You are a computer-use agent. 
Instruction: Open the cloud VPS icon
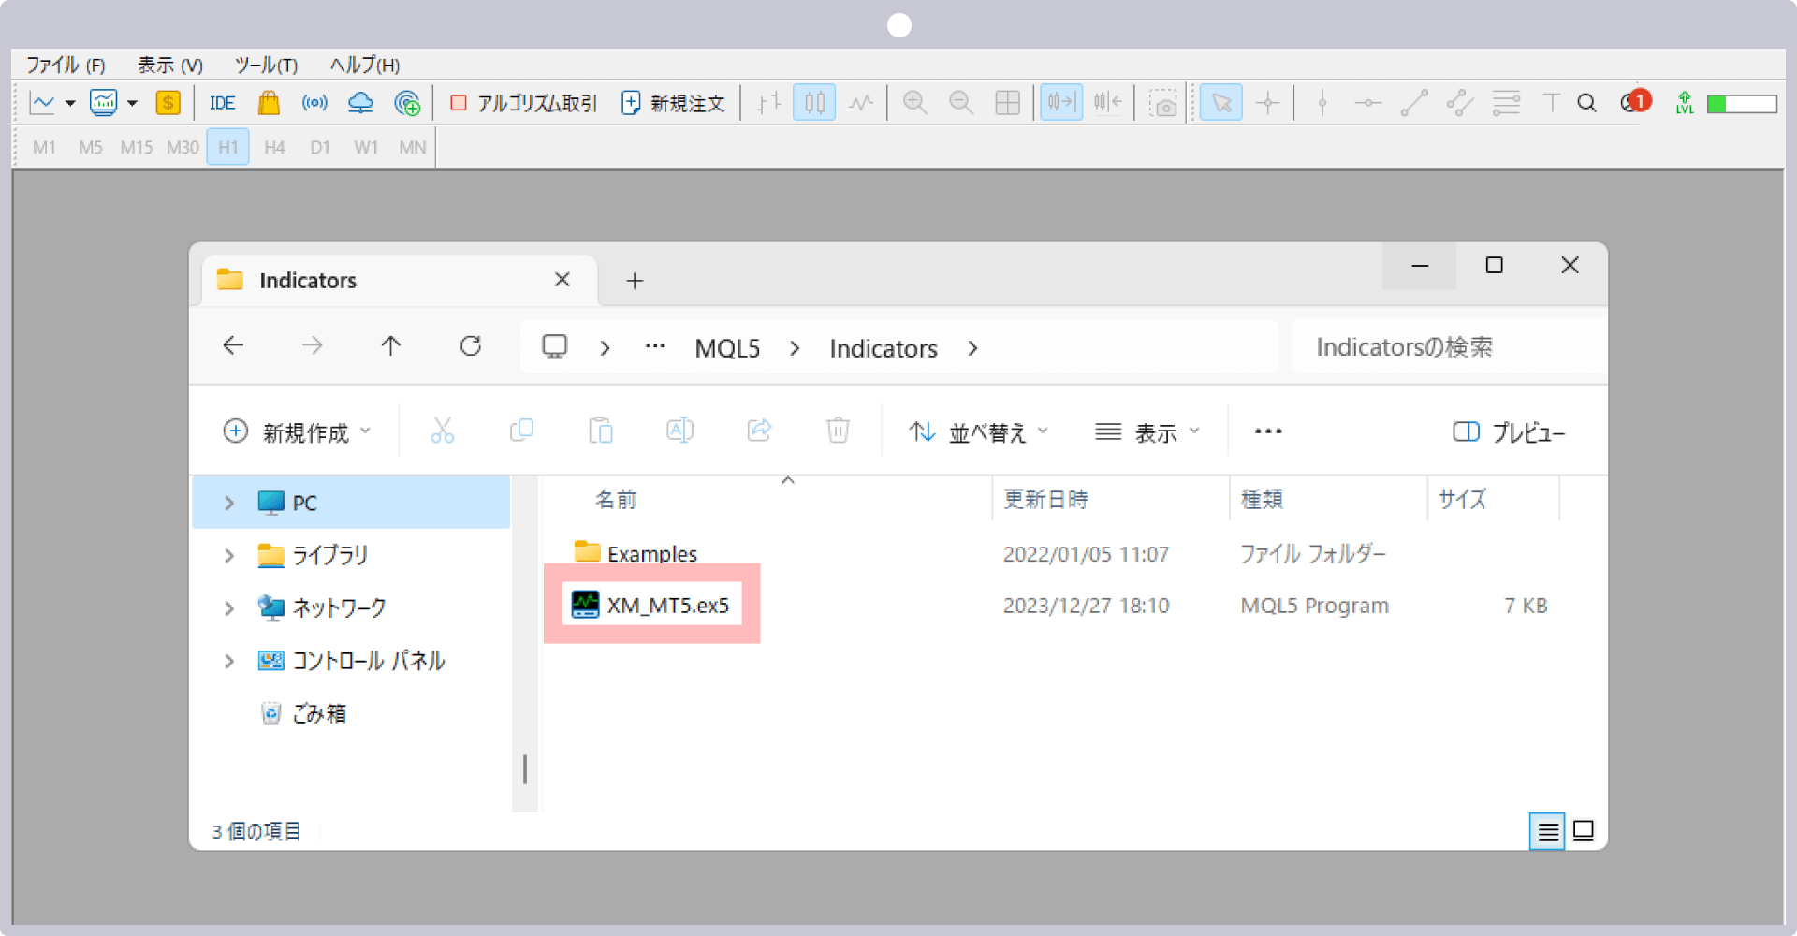[x=360, y=103]
